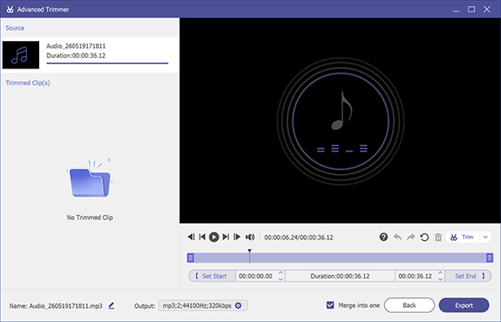Click the current time readout 00:00:06.24/00:00:36.12
The image size is (501, 322).
coord(298,238)
